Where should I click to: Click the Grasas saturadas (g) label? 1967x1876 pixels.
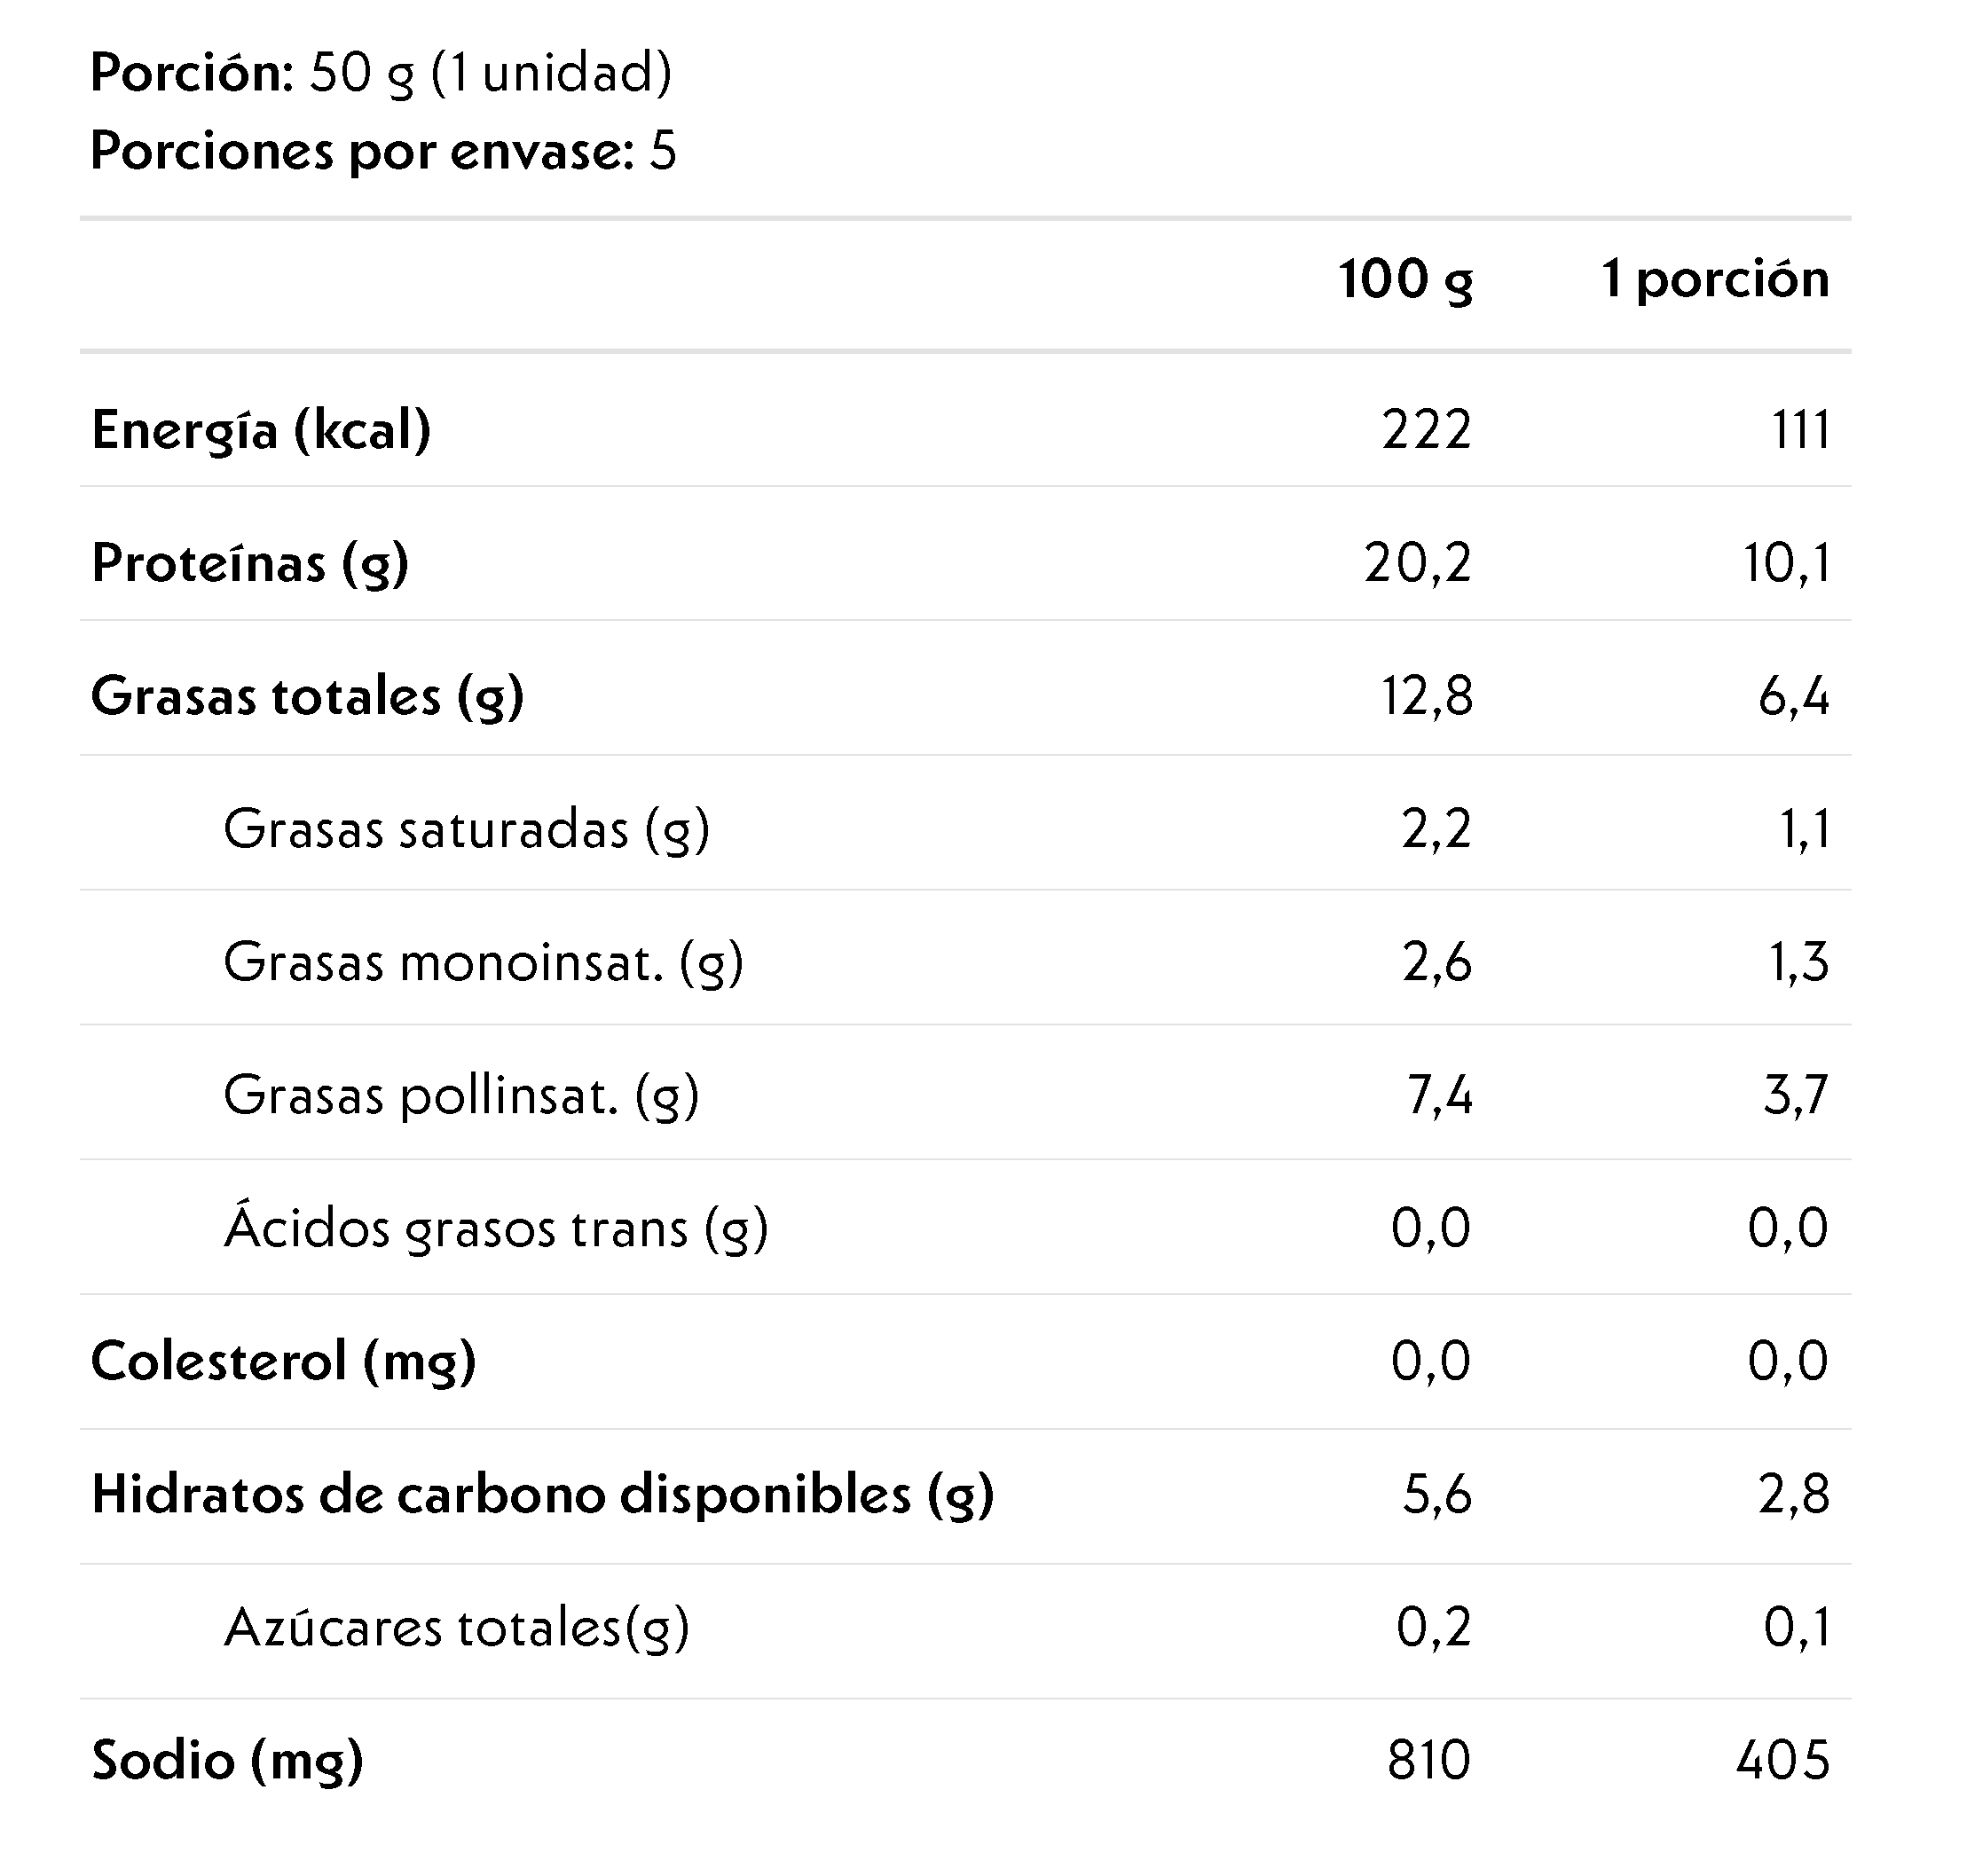466,829
